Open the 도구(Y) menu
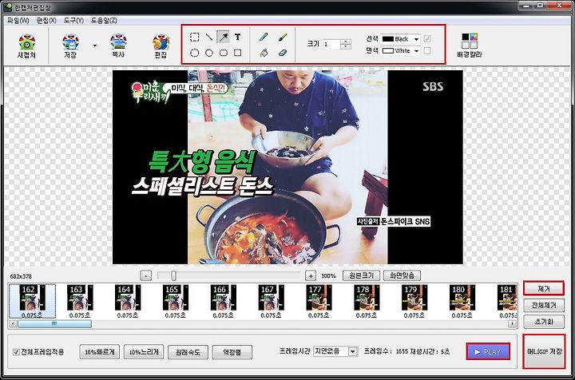Screen dimensions: 575x380 click(x=73, y=21)
